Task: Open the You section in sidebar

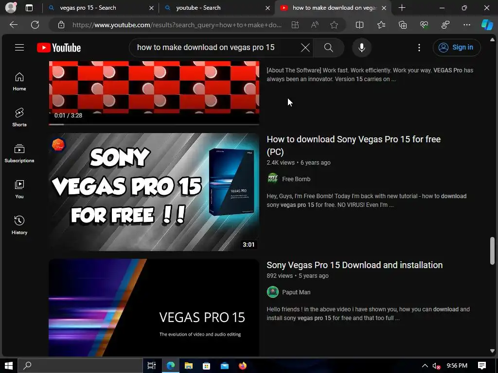Action: click(19, 189)
